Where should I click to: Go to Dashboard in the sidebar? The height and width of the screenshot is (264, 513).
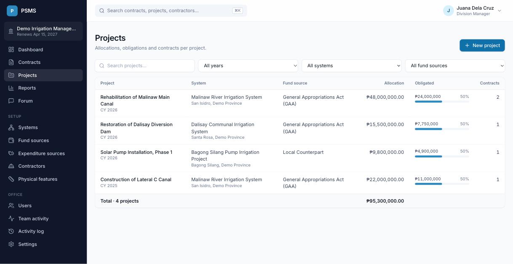tap(43, 50)
